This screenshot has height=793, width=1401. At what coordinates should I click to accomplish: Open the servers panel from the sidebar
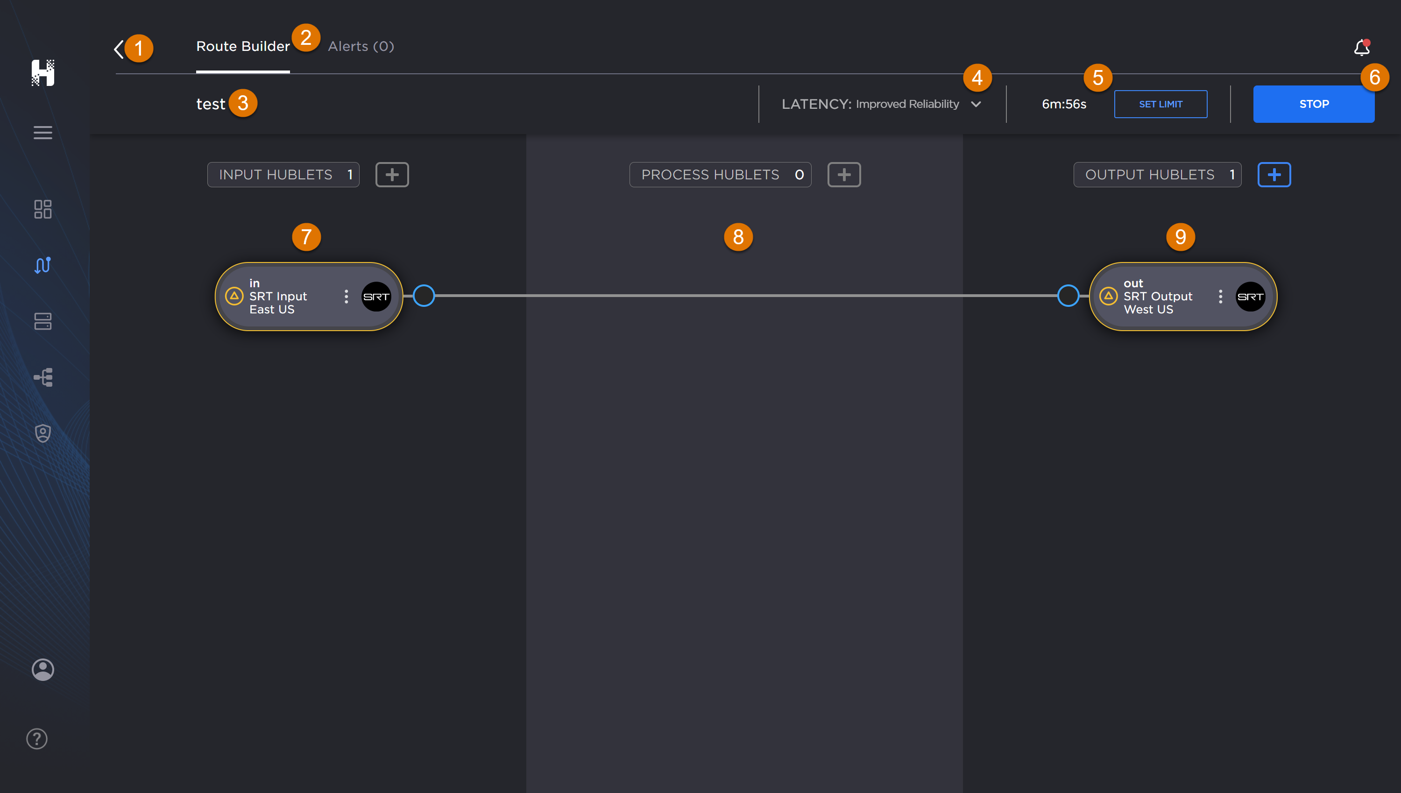[43, 321]
